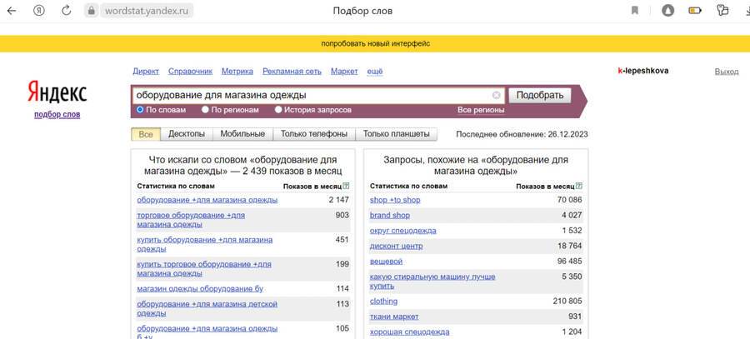
Task: Reload the page with the refresh icon
Action: click(x=67, y=11)
